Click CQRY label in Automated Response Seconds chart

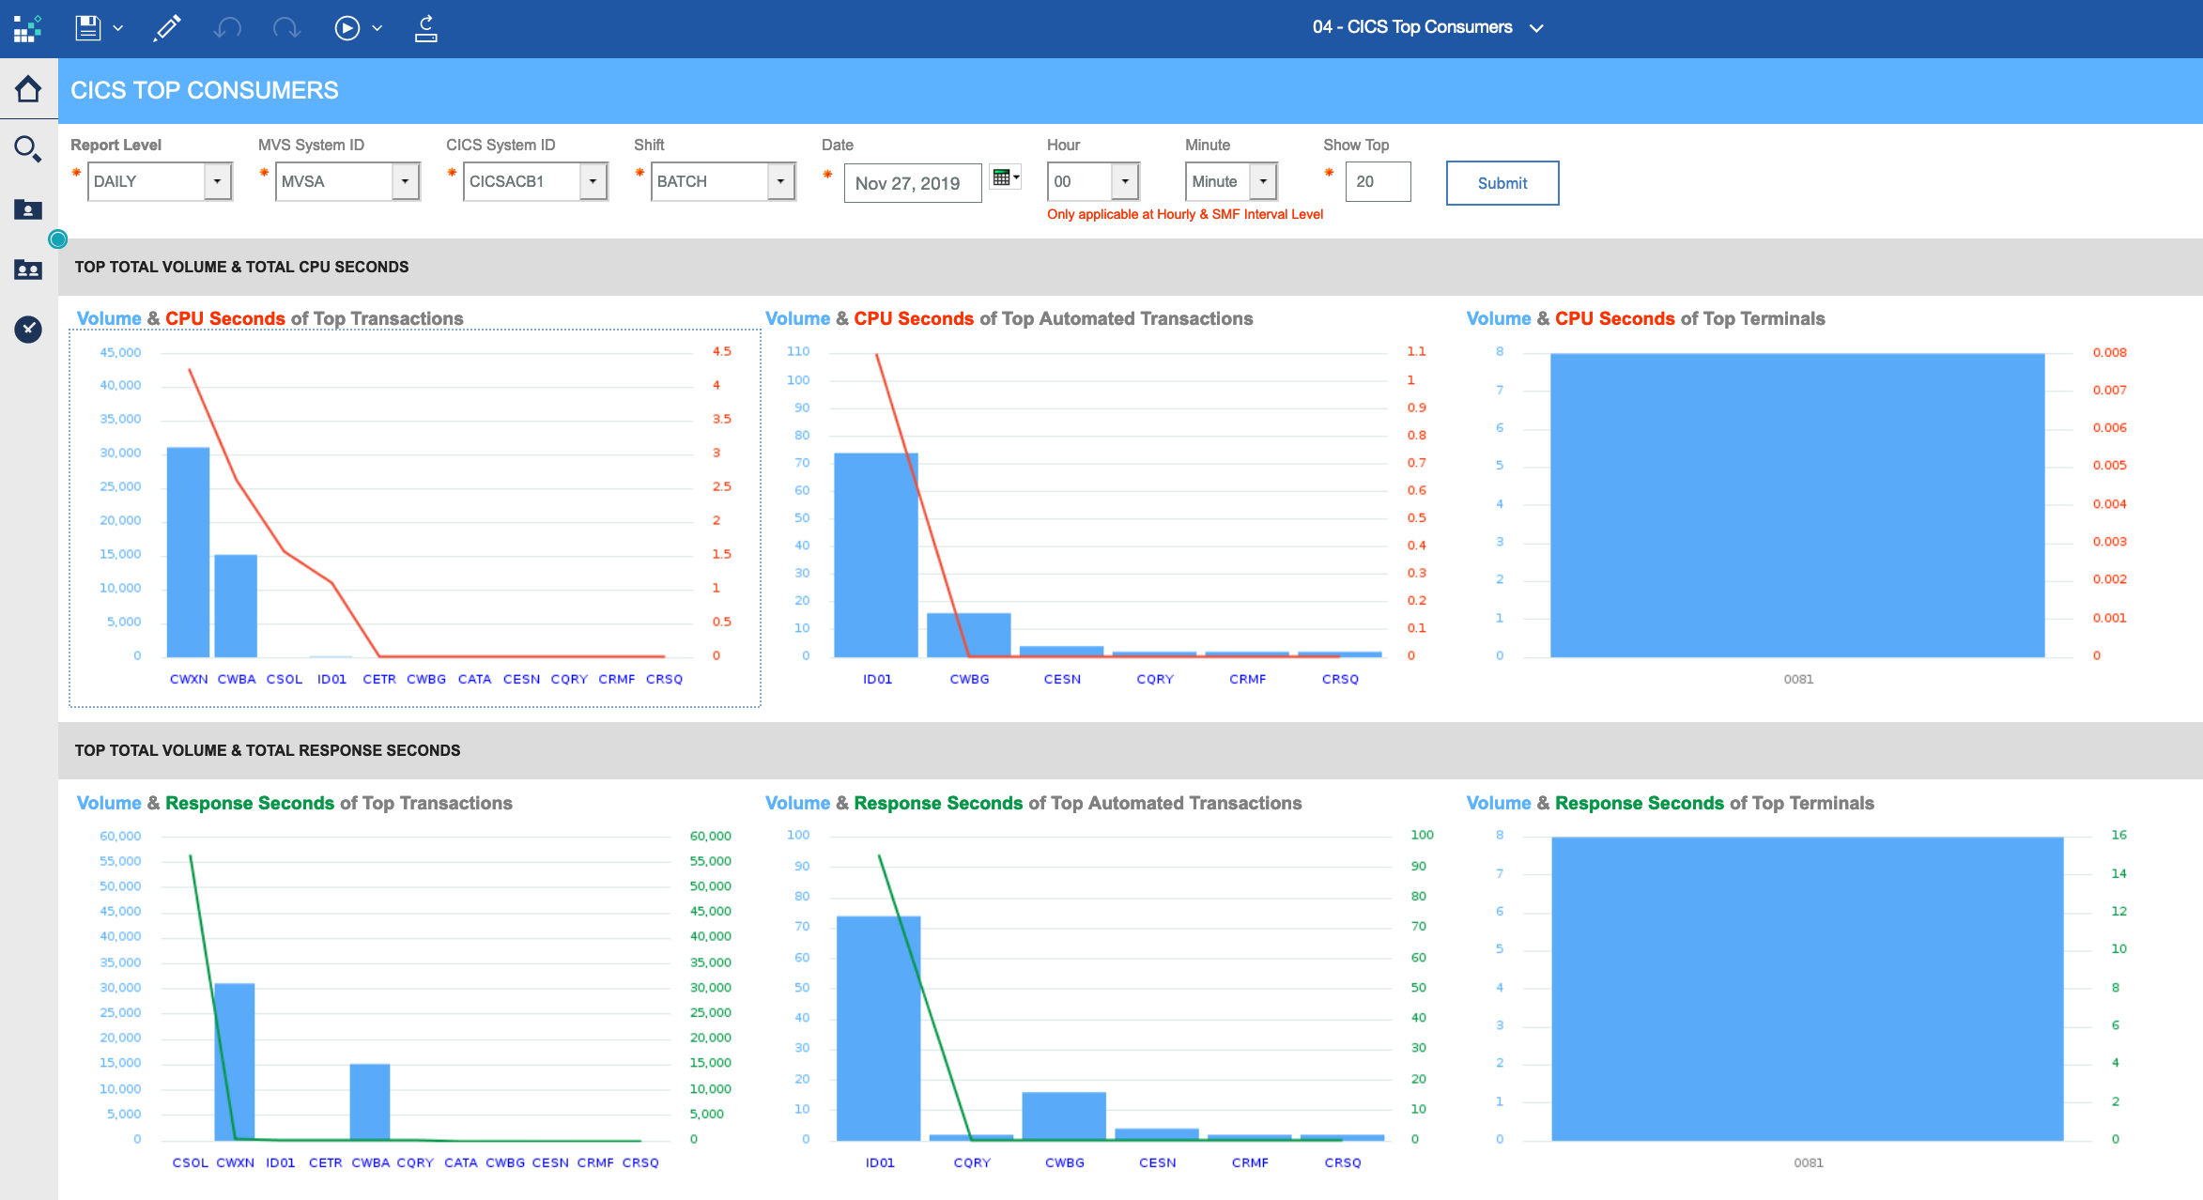[972, 1162]
